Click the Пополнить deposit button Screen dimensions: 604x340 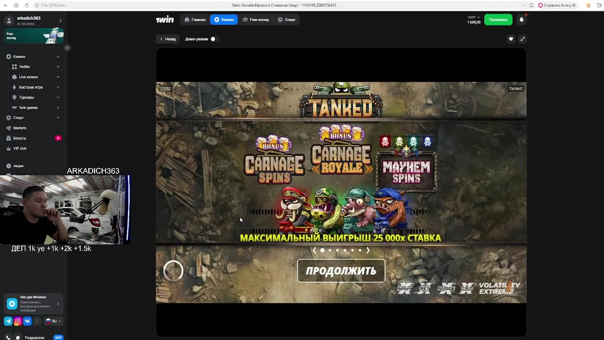pyautogui.click(x=498, y=20)
